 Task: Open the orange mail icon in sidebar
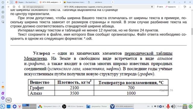pos(3,87)
